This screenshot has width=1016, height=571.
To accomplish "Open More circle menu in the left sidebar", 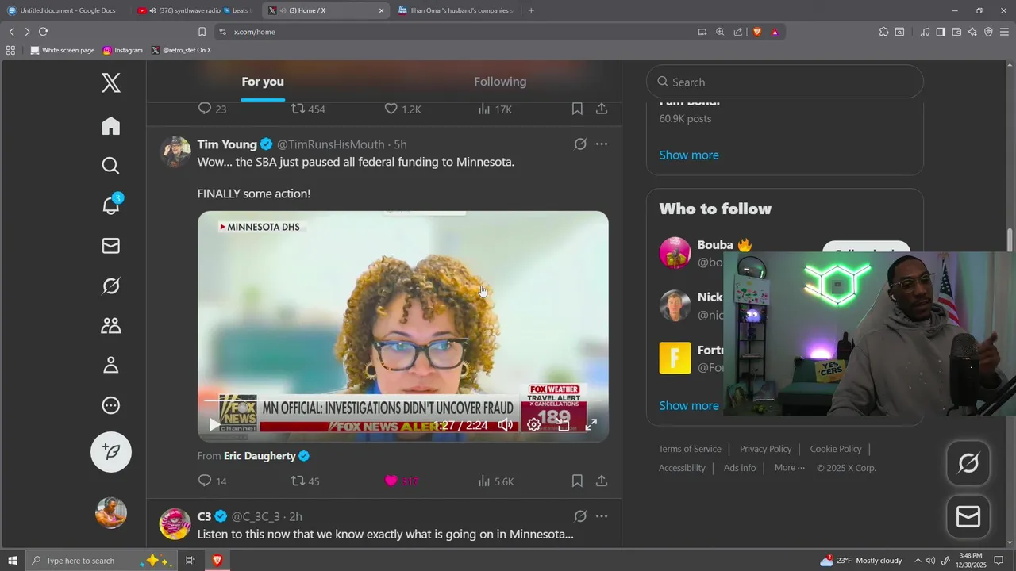I will [111, 405].
